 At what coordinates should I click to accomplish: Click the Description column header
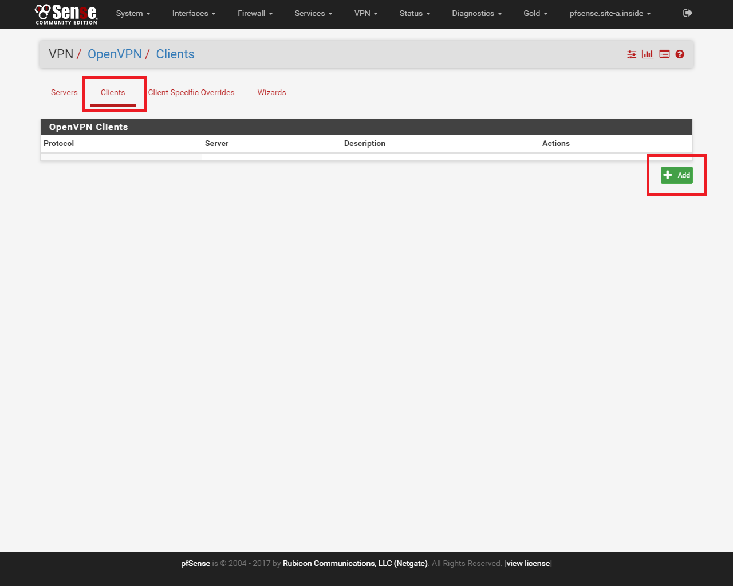[365, 143]
